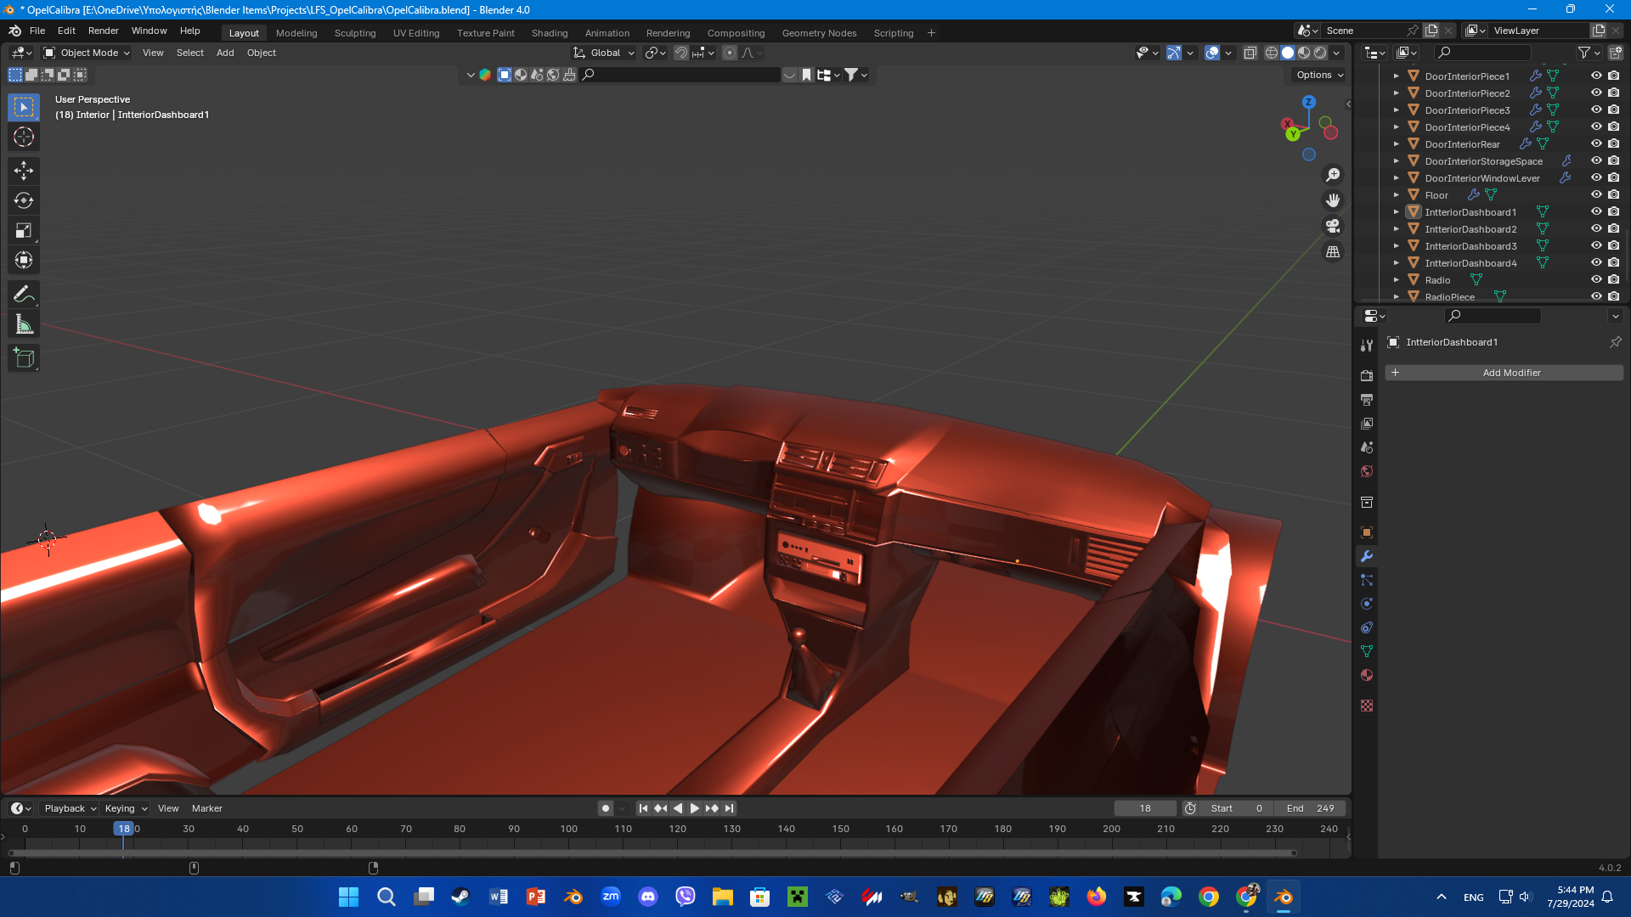1631x917 pixels.
Task: Disable render for DoorInteriorRear
Action: [x=1613, y=143]
